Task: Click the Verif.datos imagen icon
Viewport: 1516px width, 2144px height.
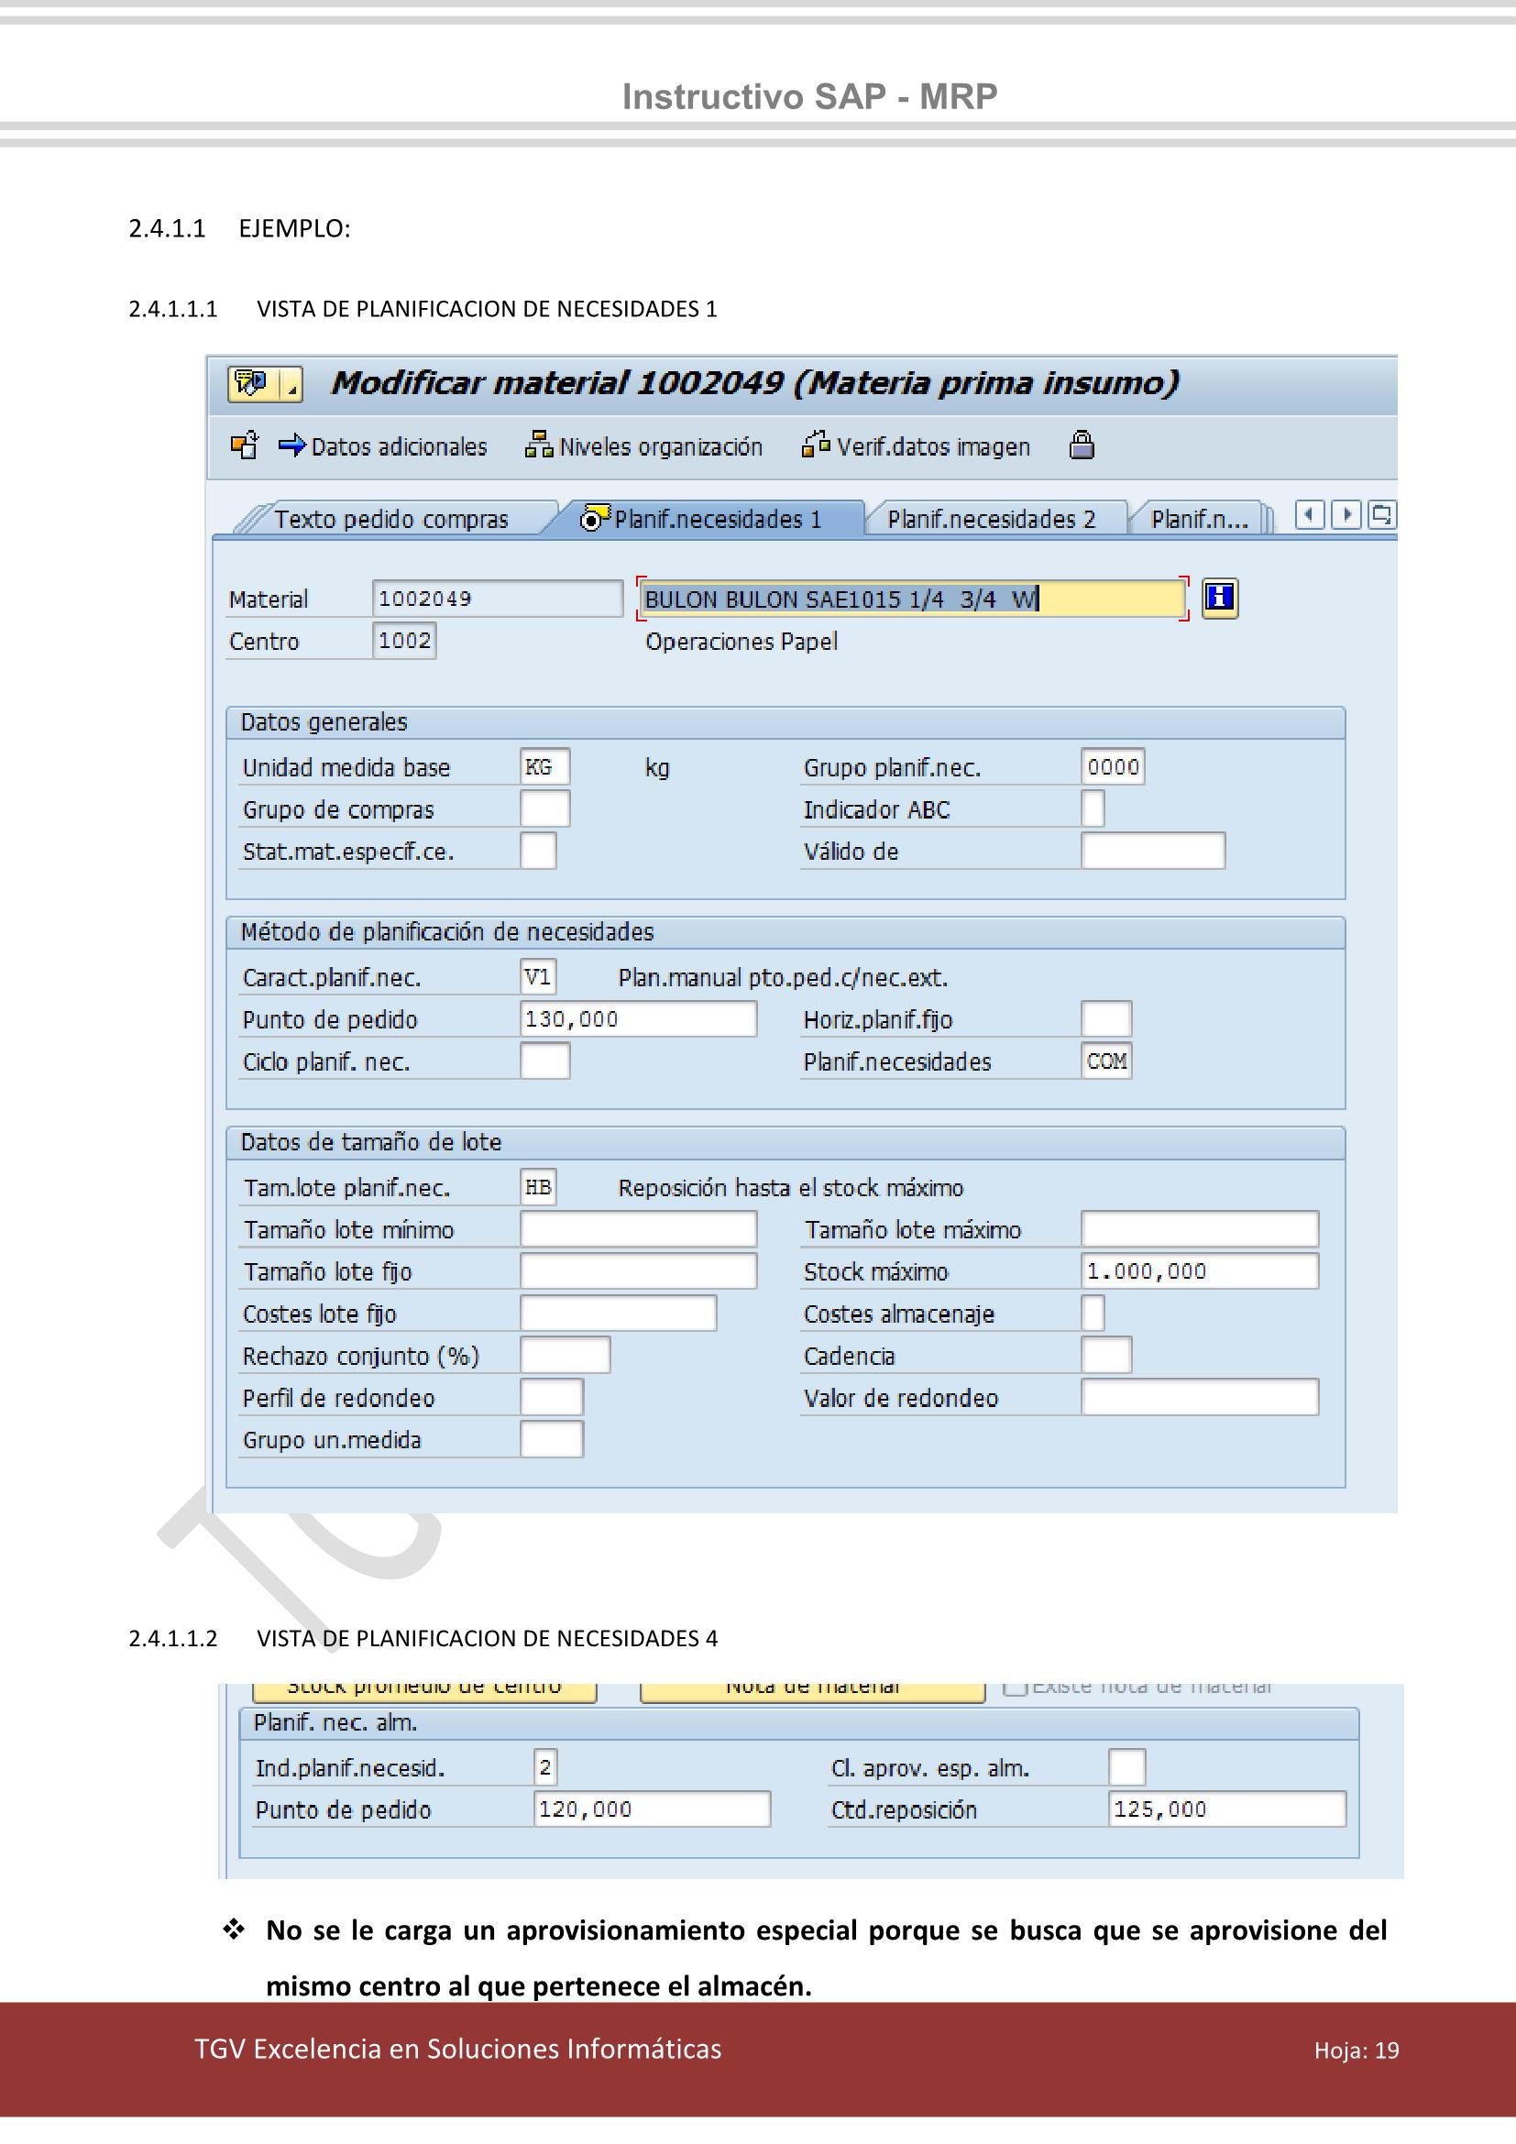Action: pos(816,445)
